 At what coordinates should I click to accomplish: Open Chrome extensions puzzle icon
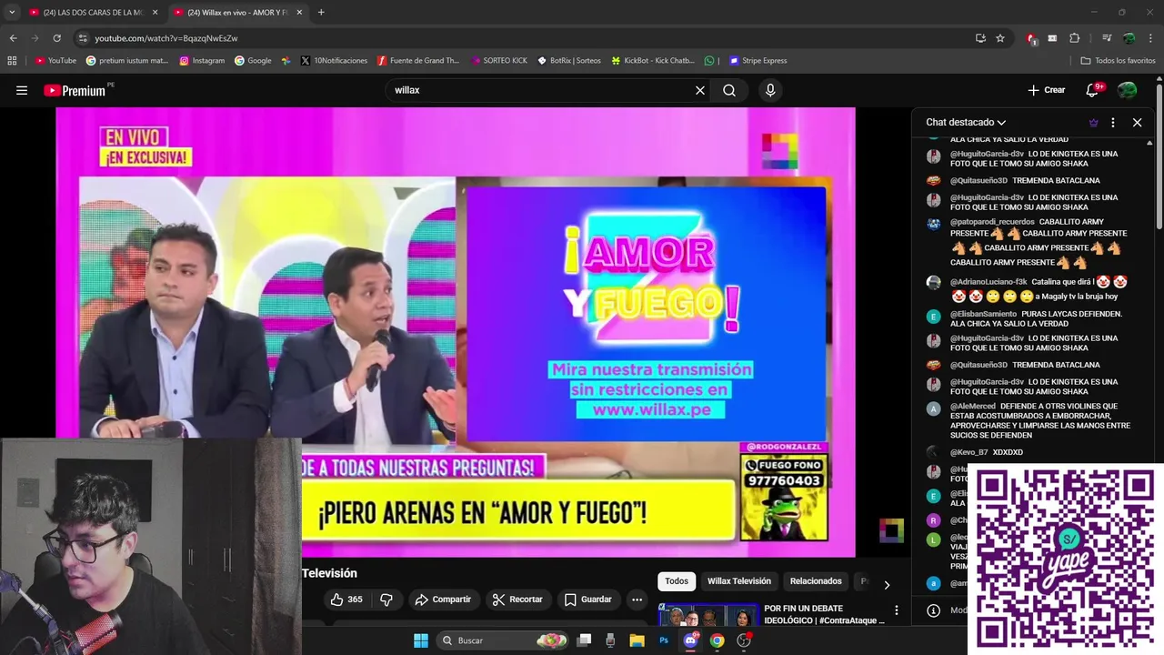pos(1074,38)
